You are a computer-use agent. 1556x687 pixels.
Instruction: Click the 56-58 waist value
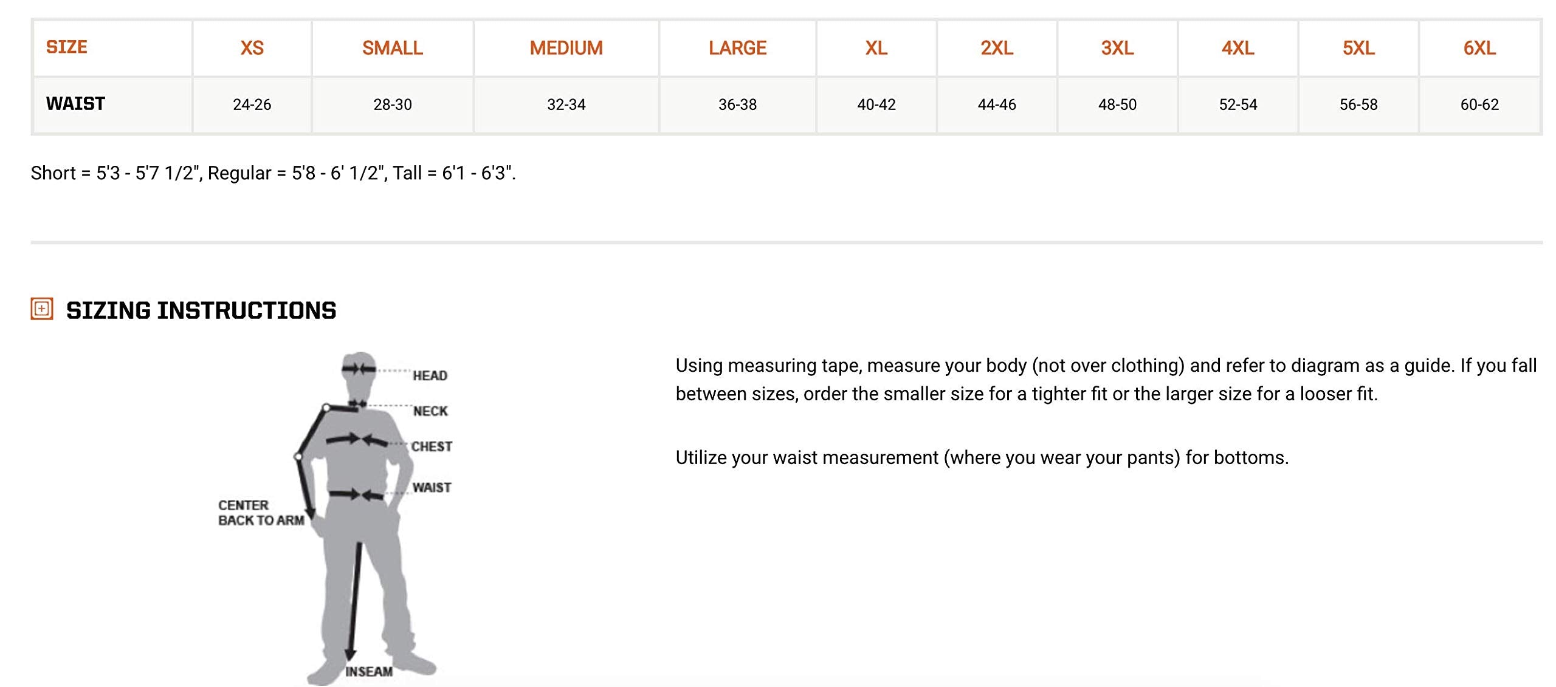(1358, 104)
